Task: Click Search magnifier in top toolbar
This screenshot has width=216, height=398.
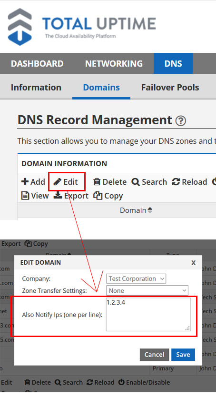Action: [x=149, y=182]
